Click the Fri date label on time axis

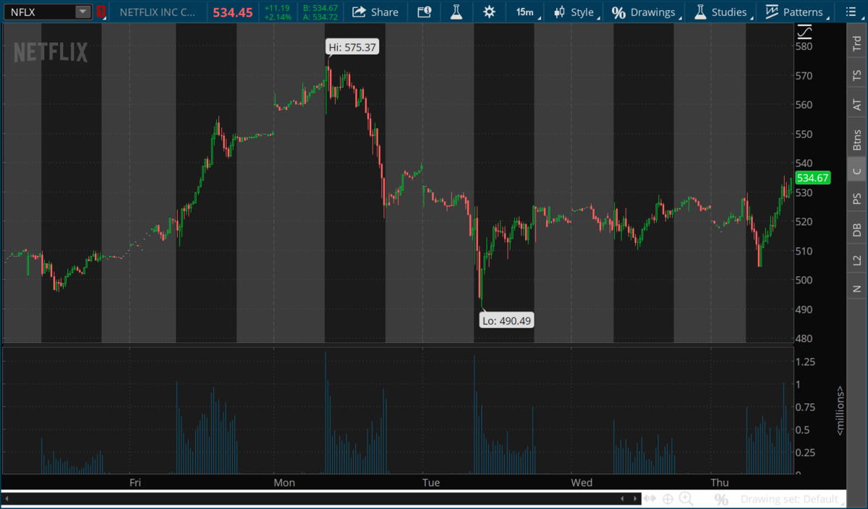tap(134, 482)
